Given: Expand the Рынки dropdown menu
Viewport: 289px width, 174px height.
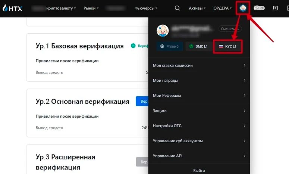Looking at the screenshot, I should pos(91,8).
